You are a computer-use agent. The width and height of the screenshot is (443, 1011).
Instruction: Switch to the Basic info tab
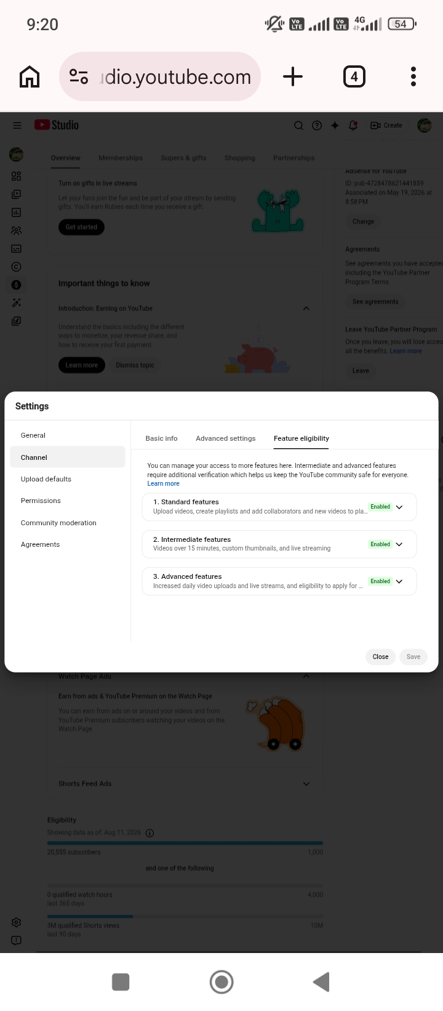[161, 438]
